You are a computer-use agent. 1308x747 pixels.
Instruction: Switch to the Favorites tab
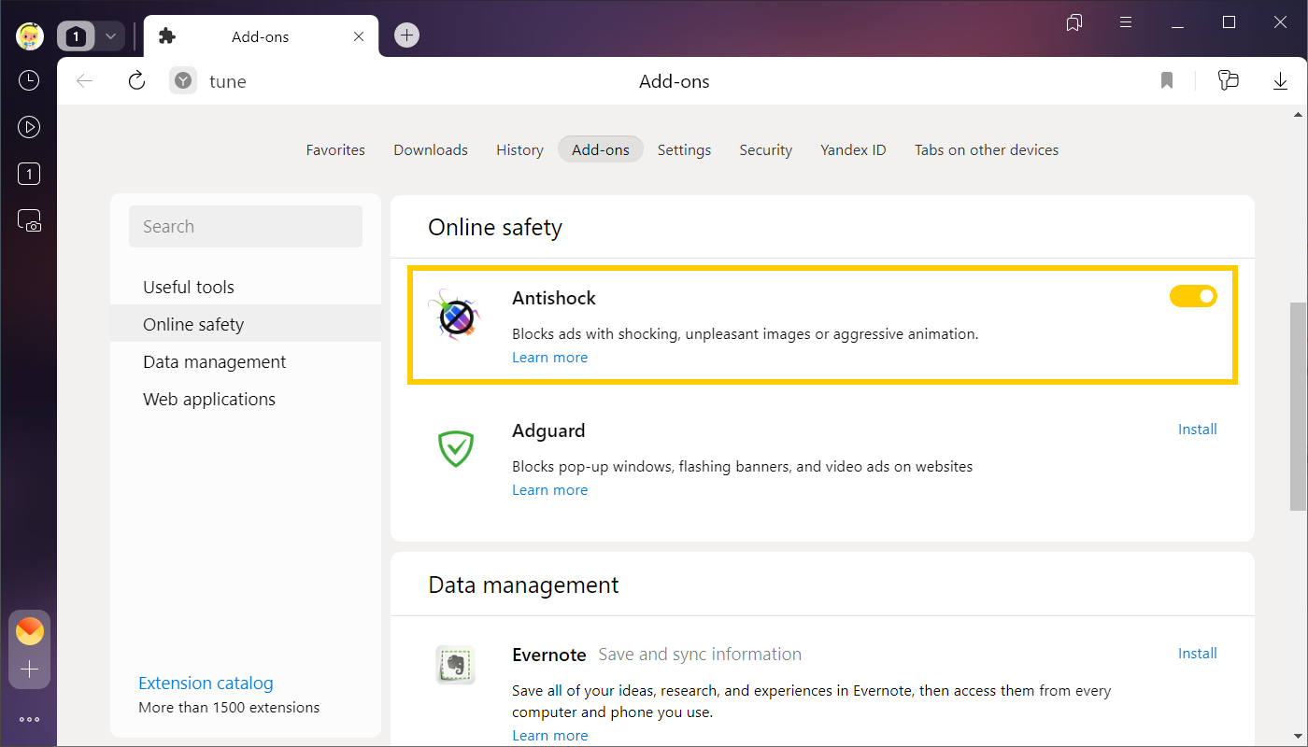pyautogui.click(x=335, y=149)
